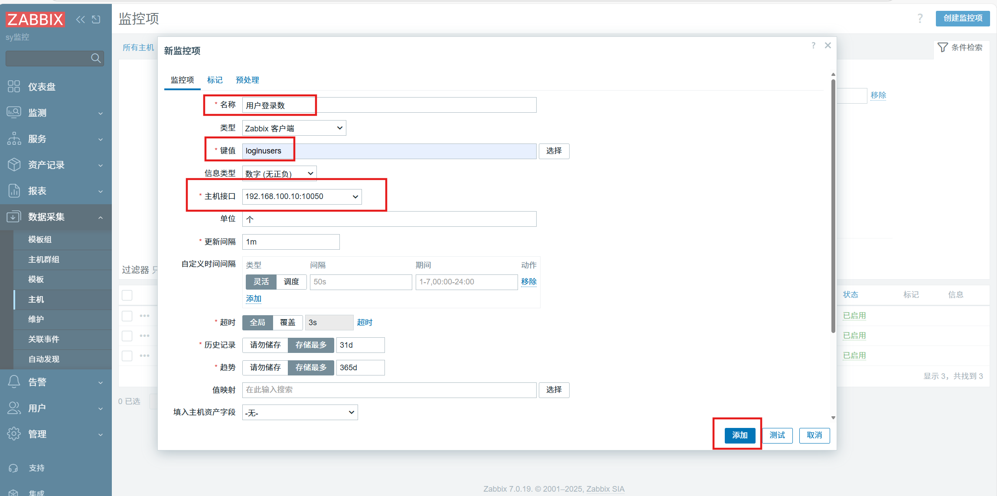The image size is (997, 496).
Task: Click the Zabbix logo
Action: (36, 20)
